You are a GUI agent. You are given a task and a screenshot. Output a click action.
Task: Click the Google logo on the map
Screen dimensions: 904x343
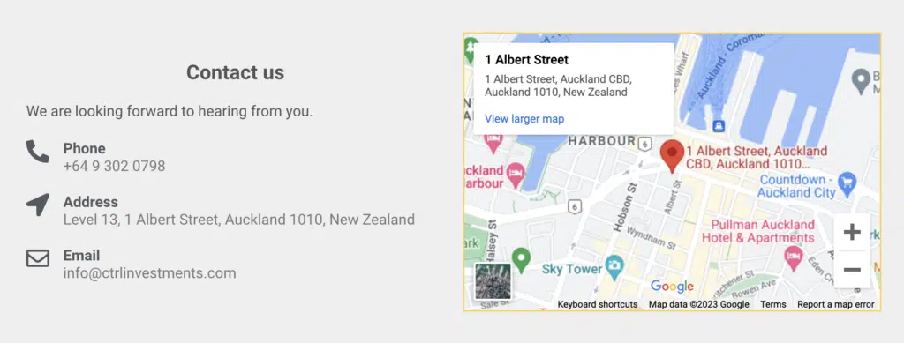pyautogui.click(x=672, y=286)
